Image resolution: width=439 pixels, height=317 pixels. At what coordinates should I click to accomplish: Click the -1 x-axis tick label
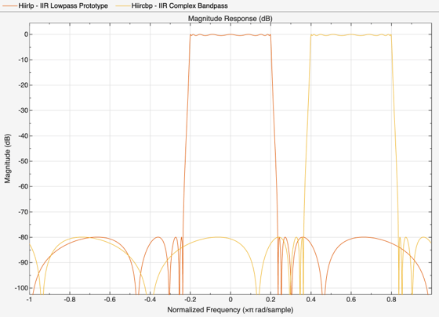(x=29, y=299)
